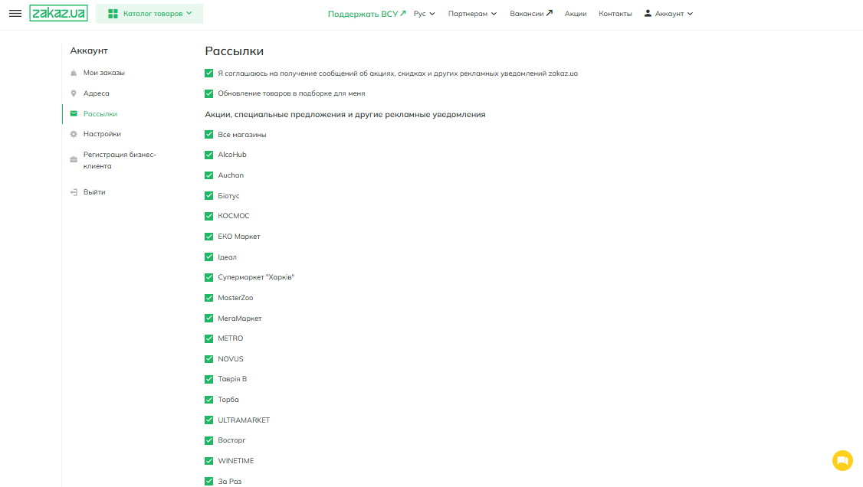Click the zakaz.ua logo
Viewport: 863px width, 487px height.
click(58, 13)
